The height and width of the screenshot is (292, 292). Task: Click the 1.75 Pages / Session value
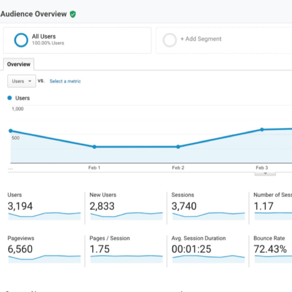(x=99, y=249)
